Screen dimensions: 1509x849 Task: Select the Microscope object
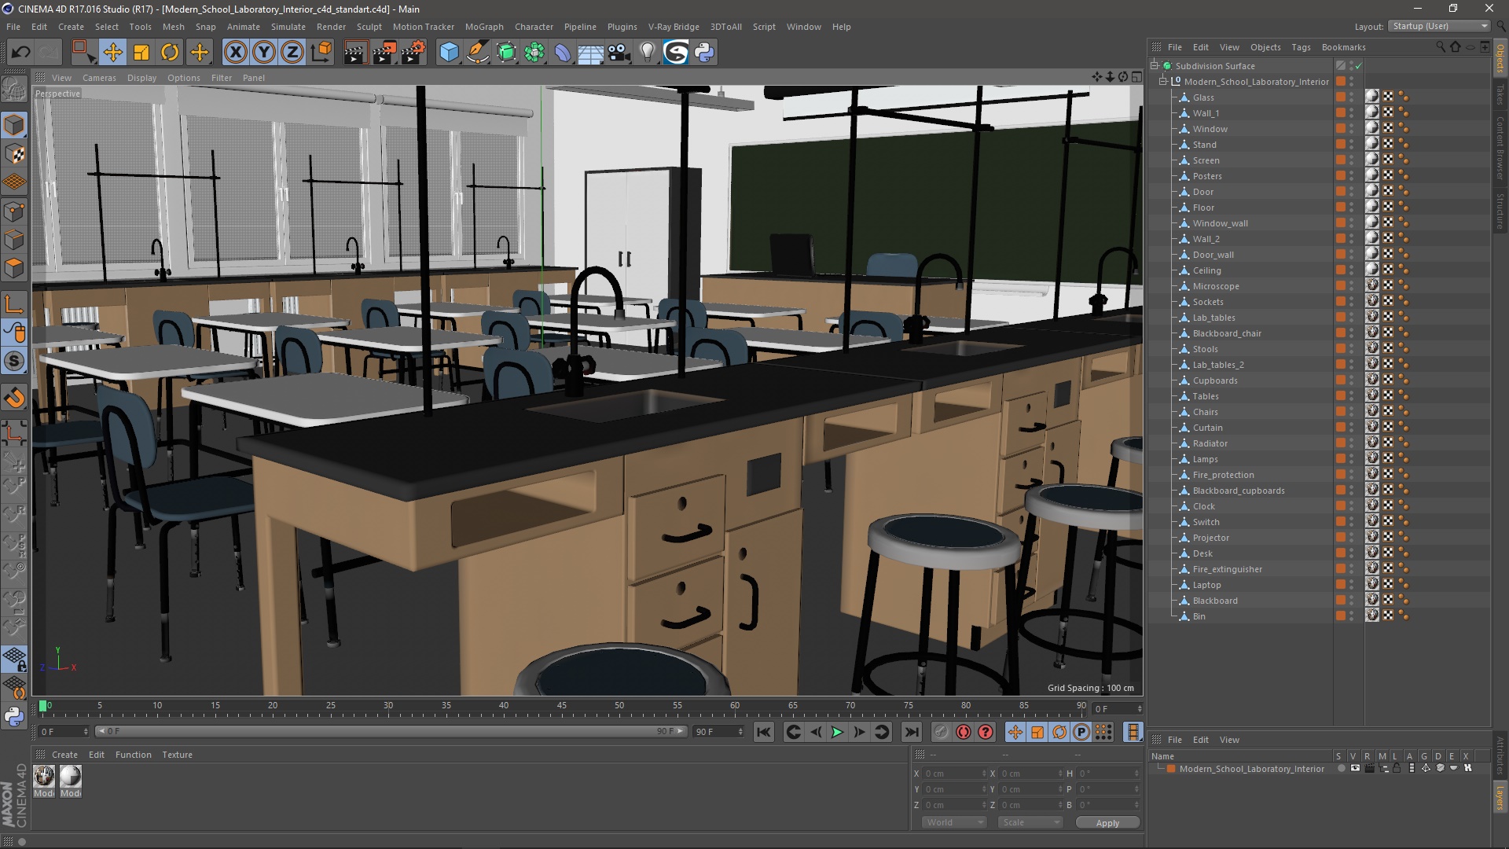(x=1216, y=286)
